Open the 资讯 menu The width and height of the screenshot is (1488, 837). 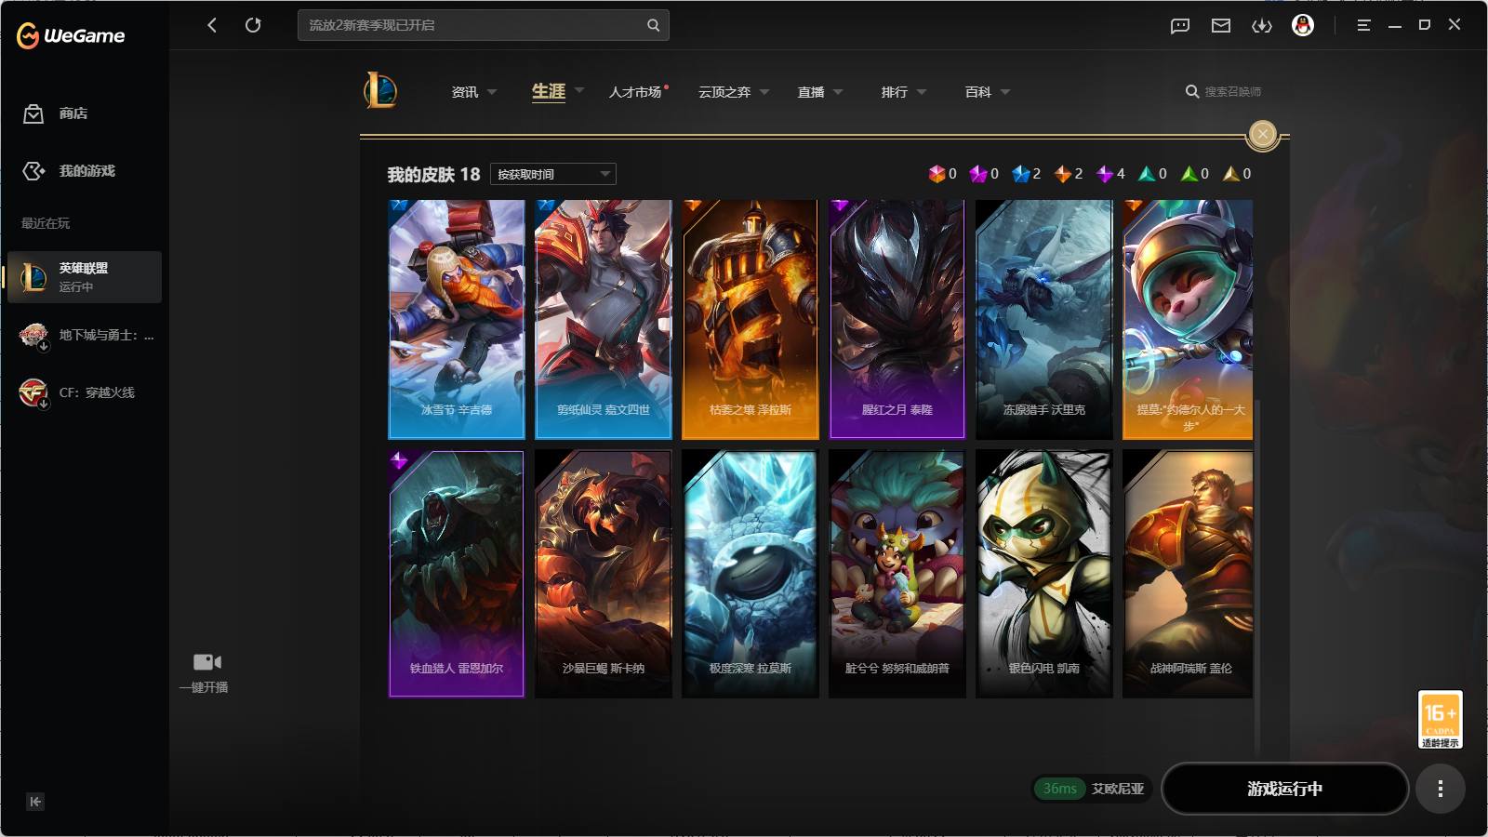[x=465, y=92]
